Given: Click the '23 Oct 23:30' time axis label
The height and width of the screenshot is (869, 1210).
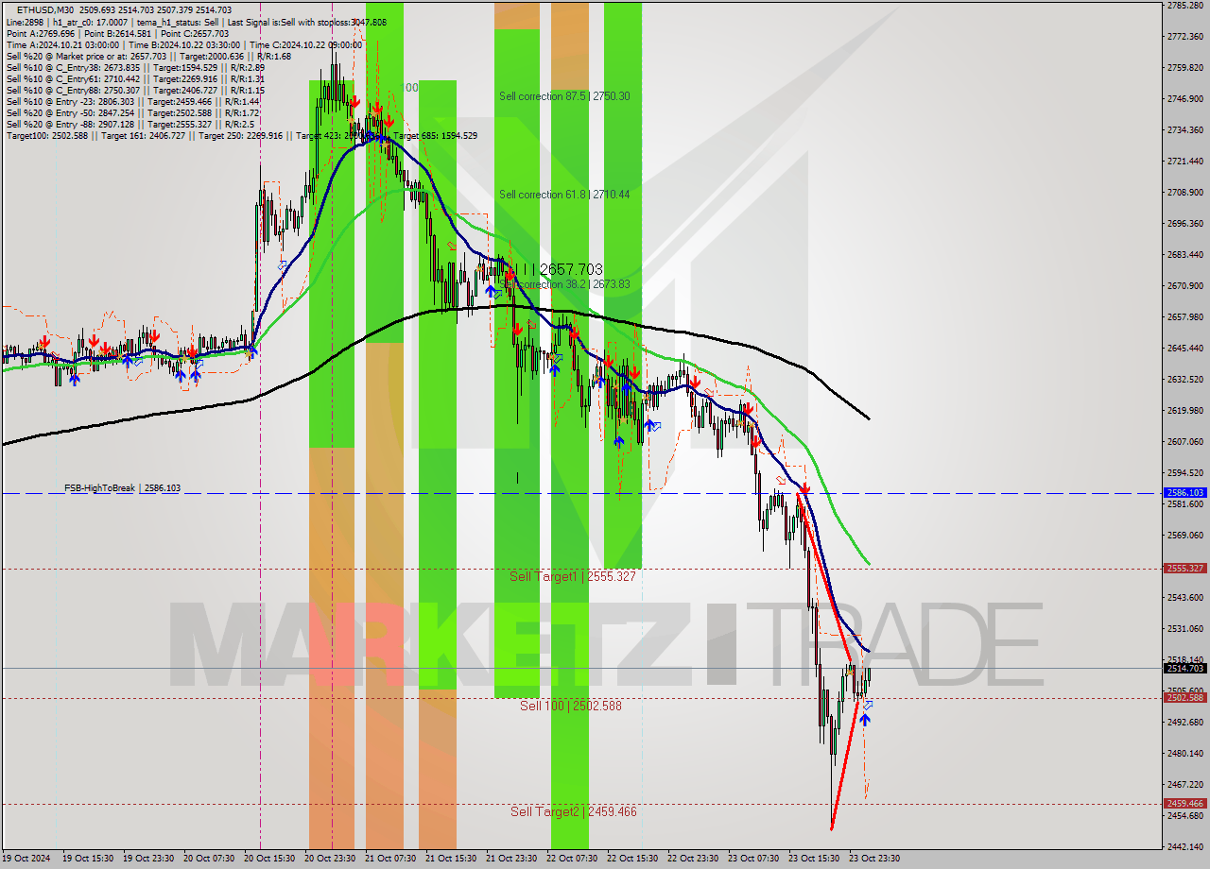Looking at the screenshot, I should tap(874, 859).
